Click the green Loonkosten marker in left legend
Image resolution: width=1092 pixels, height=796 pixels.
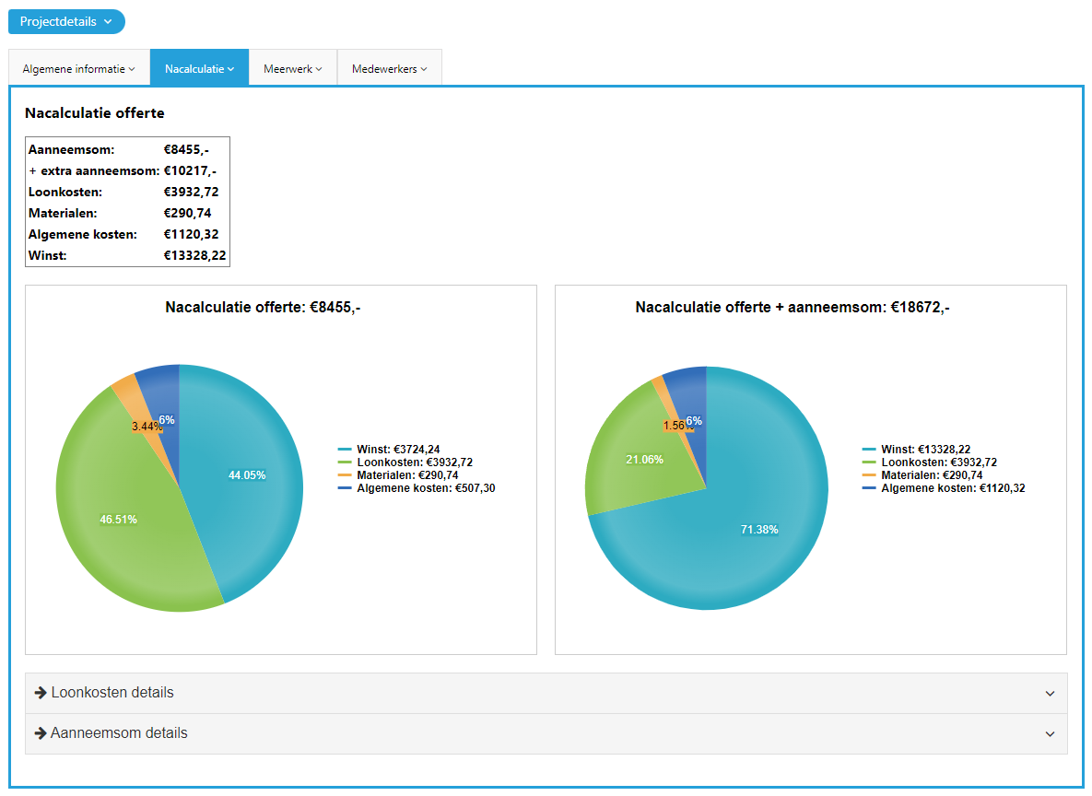345,462
